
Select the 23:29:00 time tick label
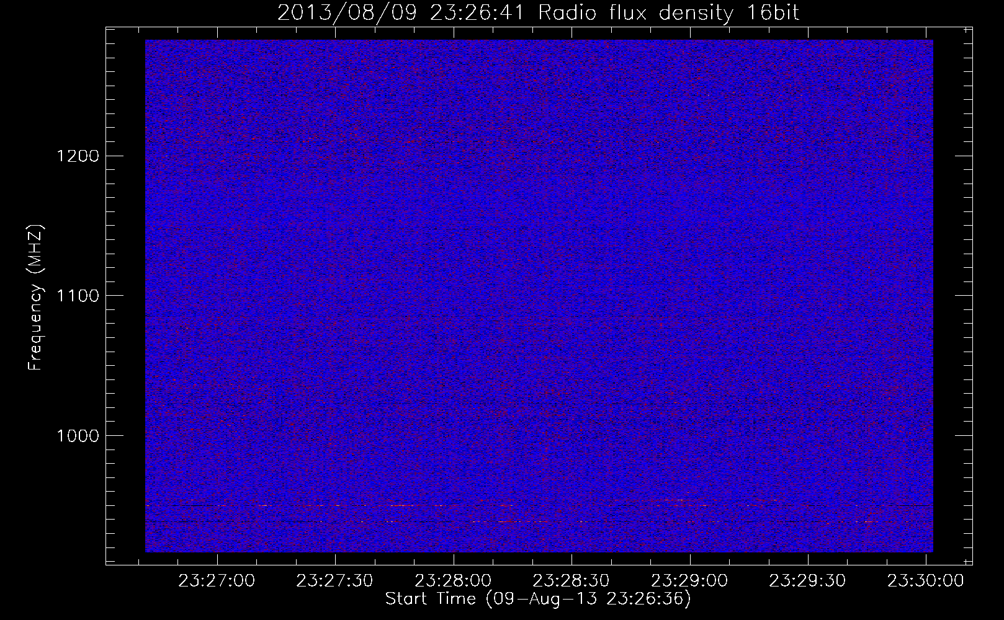(689, 581)
